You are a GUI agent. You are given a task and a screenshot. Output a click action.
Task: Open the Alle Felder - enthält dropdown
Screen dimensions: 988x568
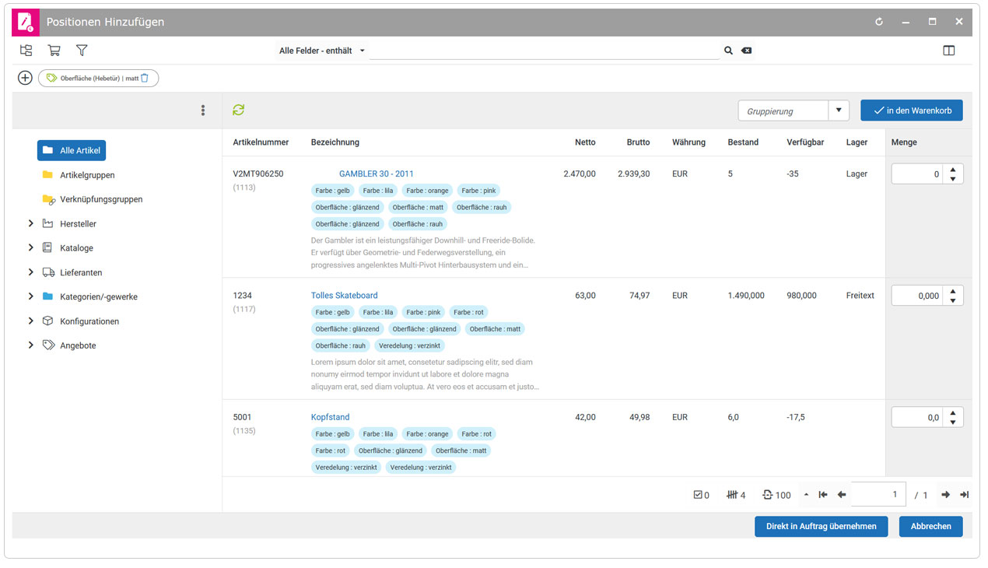coord(322,51)
